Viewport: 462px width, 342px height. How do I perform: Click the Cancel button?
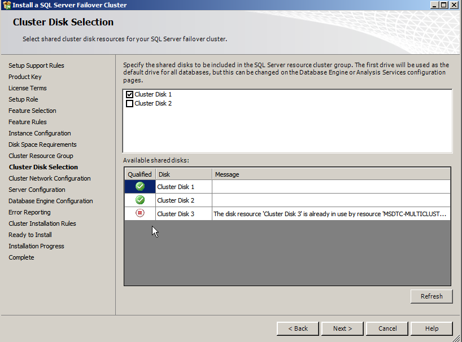point(387,328)
